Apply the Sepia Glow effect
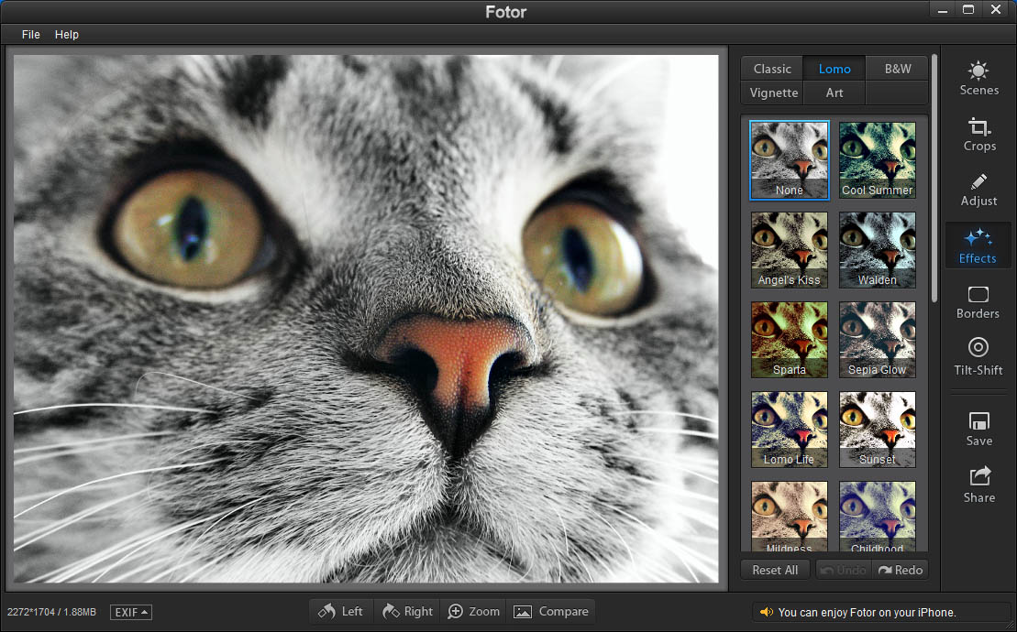The height and width of the screenshot is (632, 1017). (x=877, y=340)
